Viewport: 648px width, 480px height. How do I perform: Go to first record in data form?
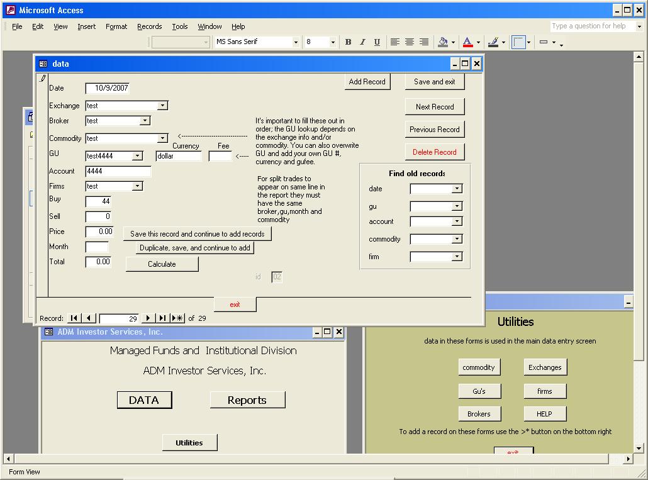tap(74, 318)
